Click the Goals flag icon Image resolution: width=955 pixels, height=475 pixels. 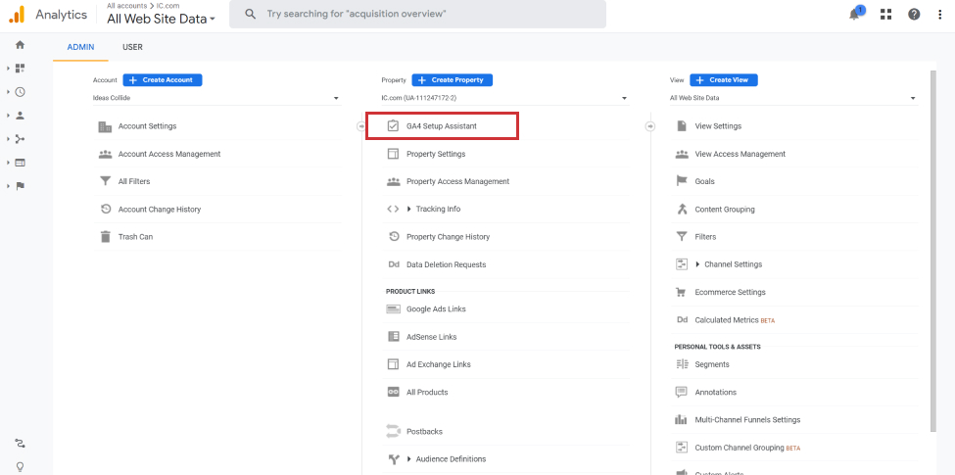point(682,181)
